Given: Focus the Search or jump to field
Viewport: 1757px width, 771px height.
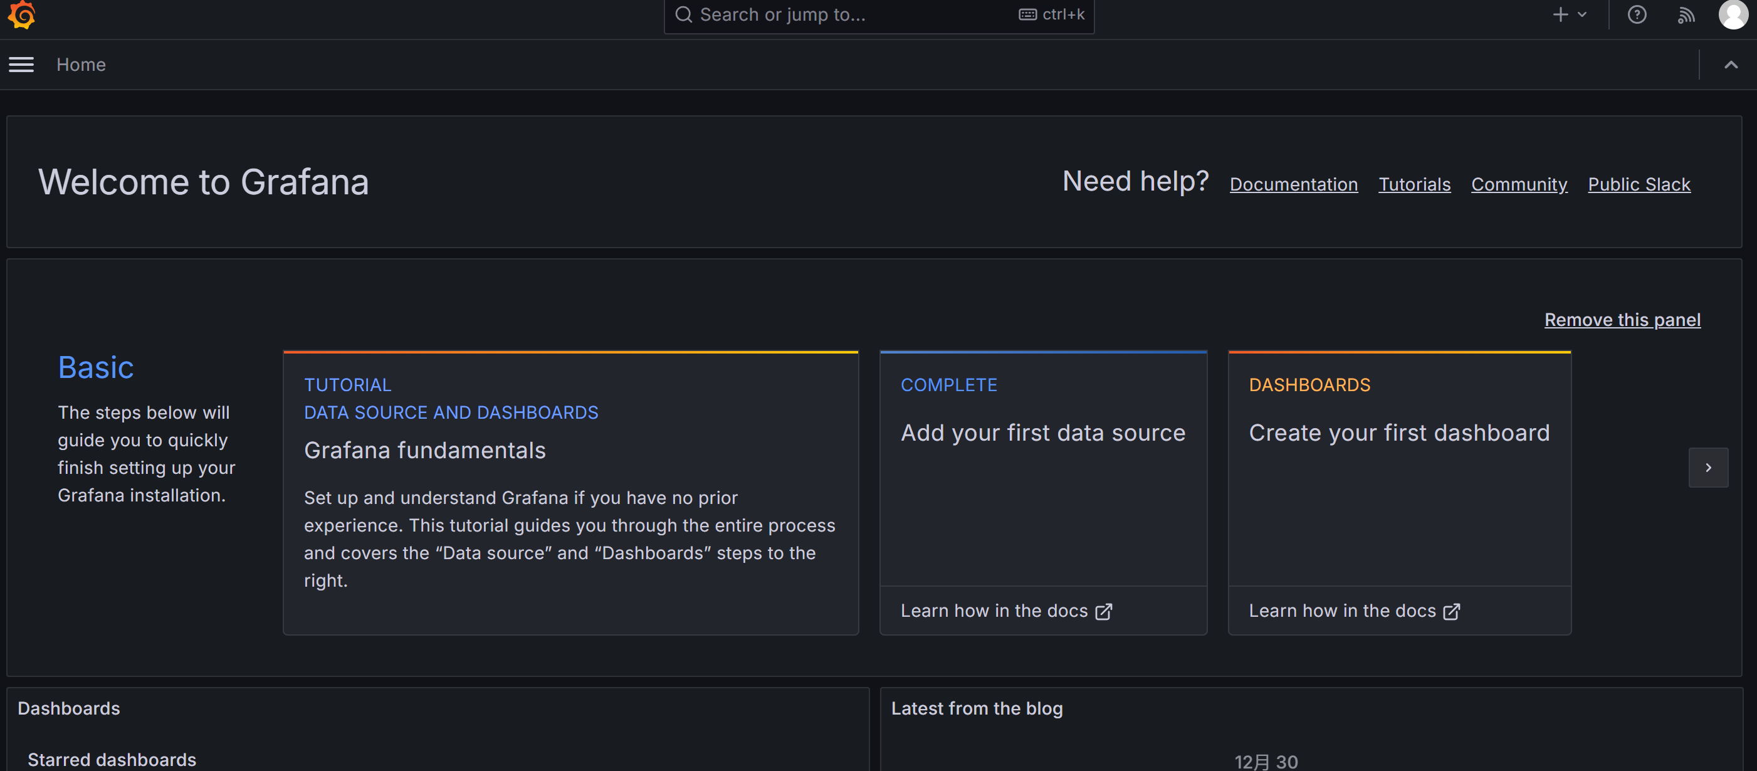Looking at the screenshot, I should click(x=852, y=14).
